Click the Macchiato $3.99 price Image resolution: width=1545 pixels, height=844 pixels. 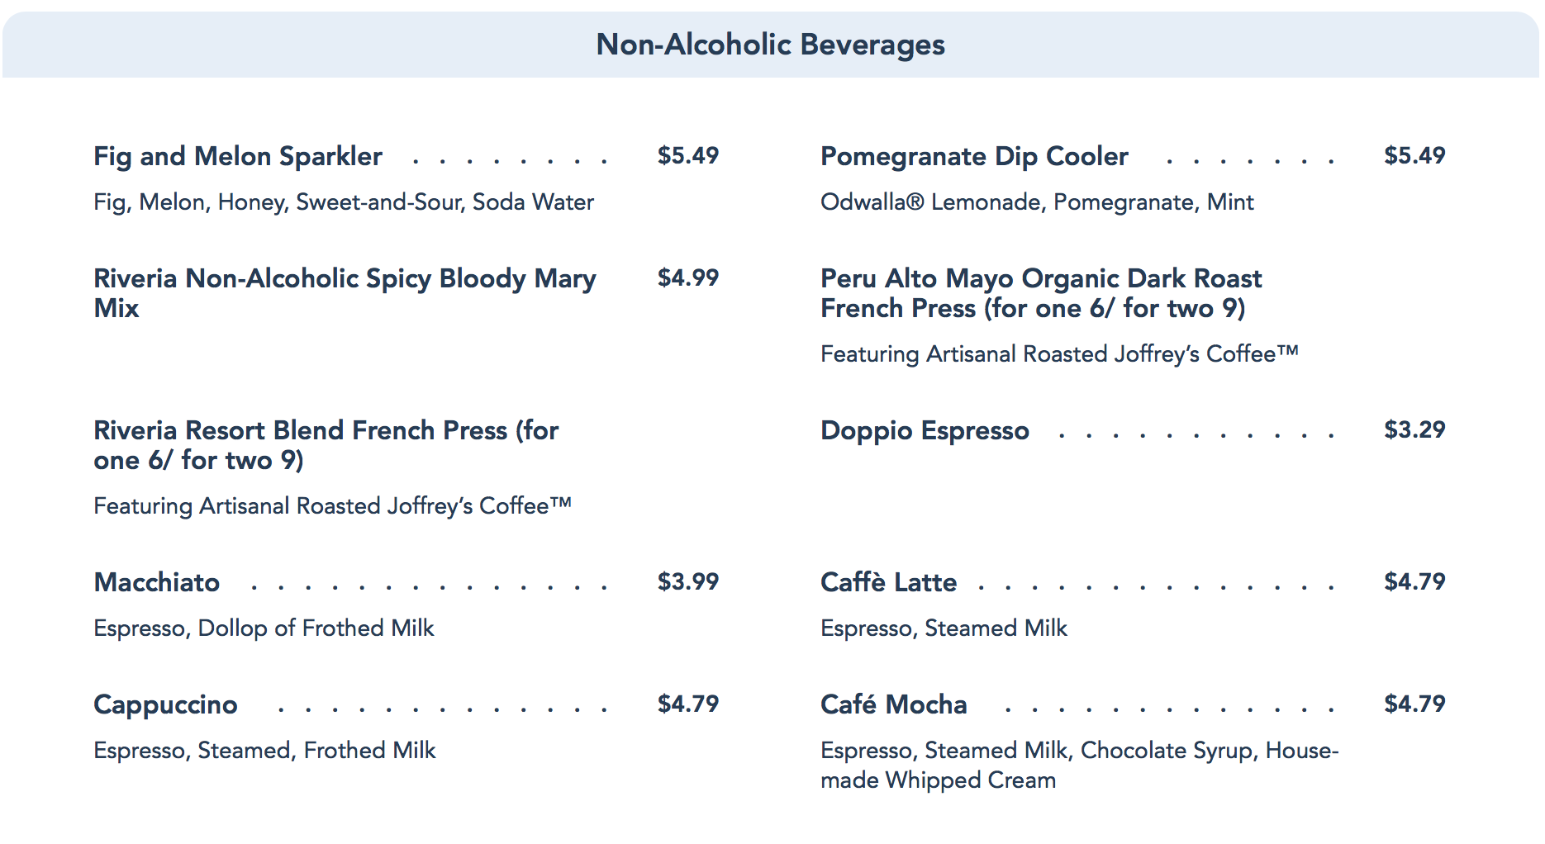pos(687,581)
